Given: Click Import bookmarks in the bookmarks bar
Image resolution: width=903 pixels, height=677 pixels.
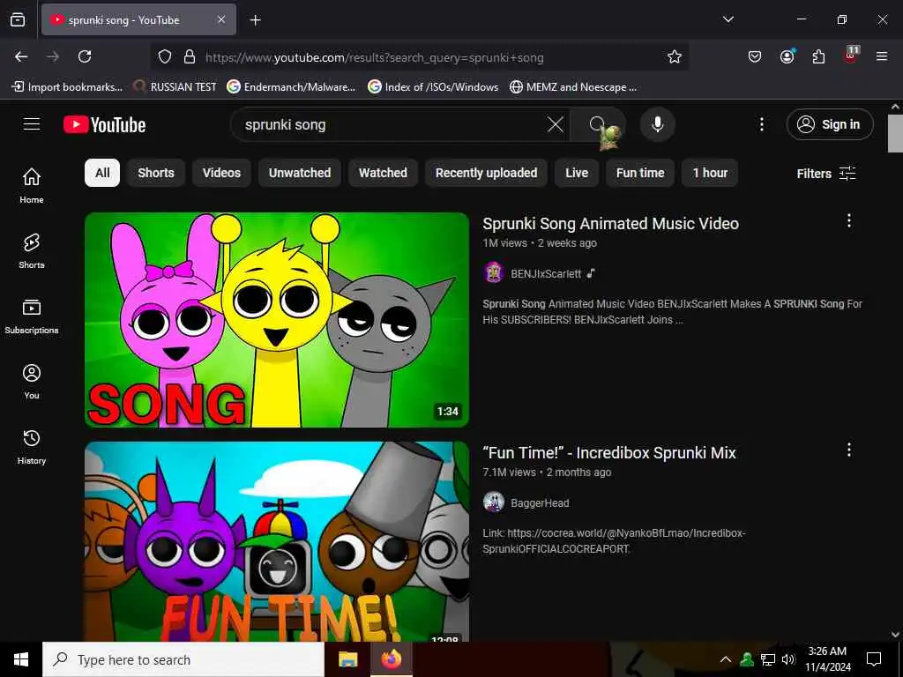Looking at the screenshot, I should 67,87.
